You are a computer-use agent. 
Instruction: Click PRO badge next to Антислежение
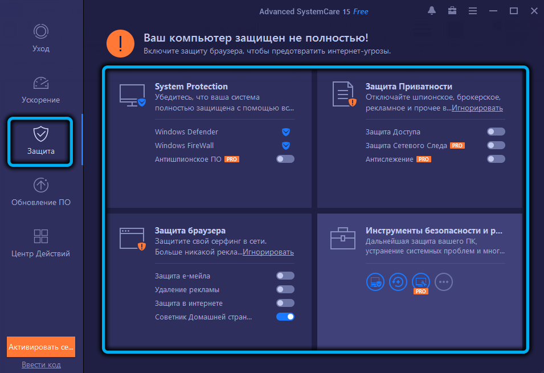coord(424,159)
